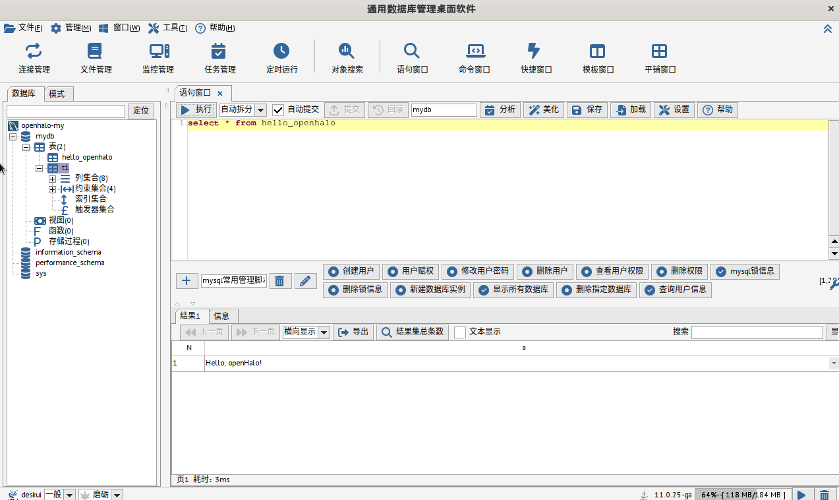Click the 存储过程(0) procedure icon
This screenshot has width=839, height=500.
tap(38, 241)
